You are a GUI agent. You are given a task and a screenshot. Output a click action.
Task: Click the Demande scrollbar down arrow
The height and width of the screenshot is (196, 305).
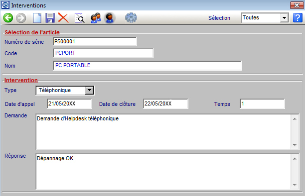point(295,145)
